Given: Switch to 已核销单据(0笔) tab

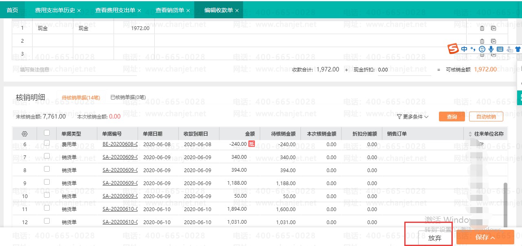Looking at the screenshot, I should (x=128, y=97).
